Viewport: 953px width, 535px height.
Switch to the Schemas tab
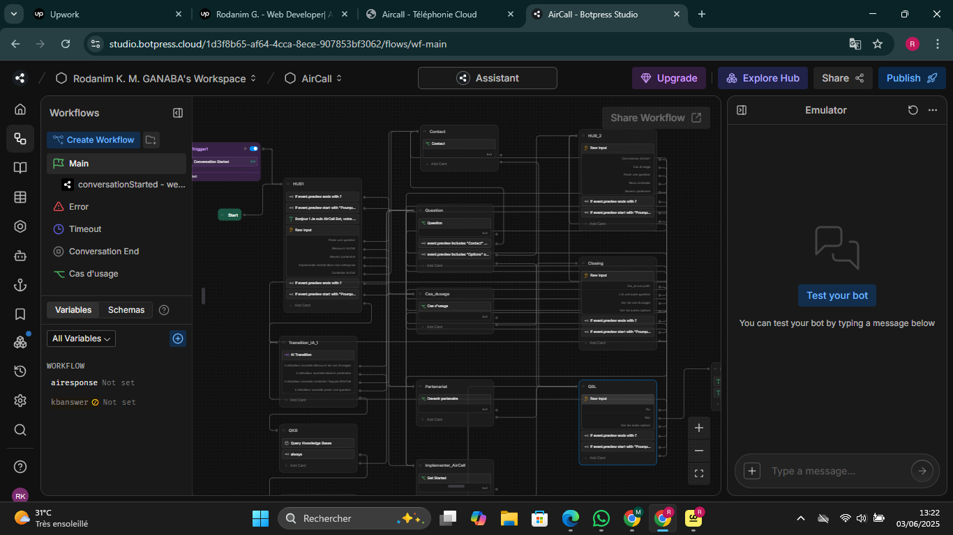126,310
